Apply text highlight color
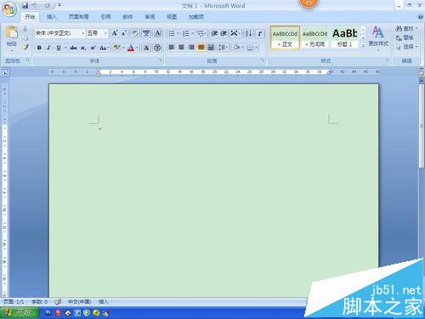Screen dimensions: 425x319 pyautogui.click(x=116, y=48)
